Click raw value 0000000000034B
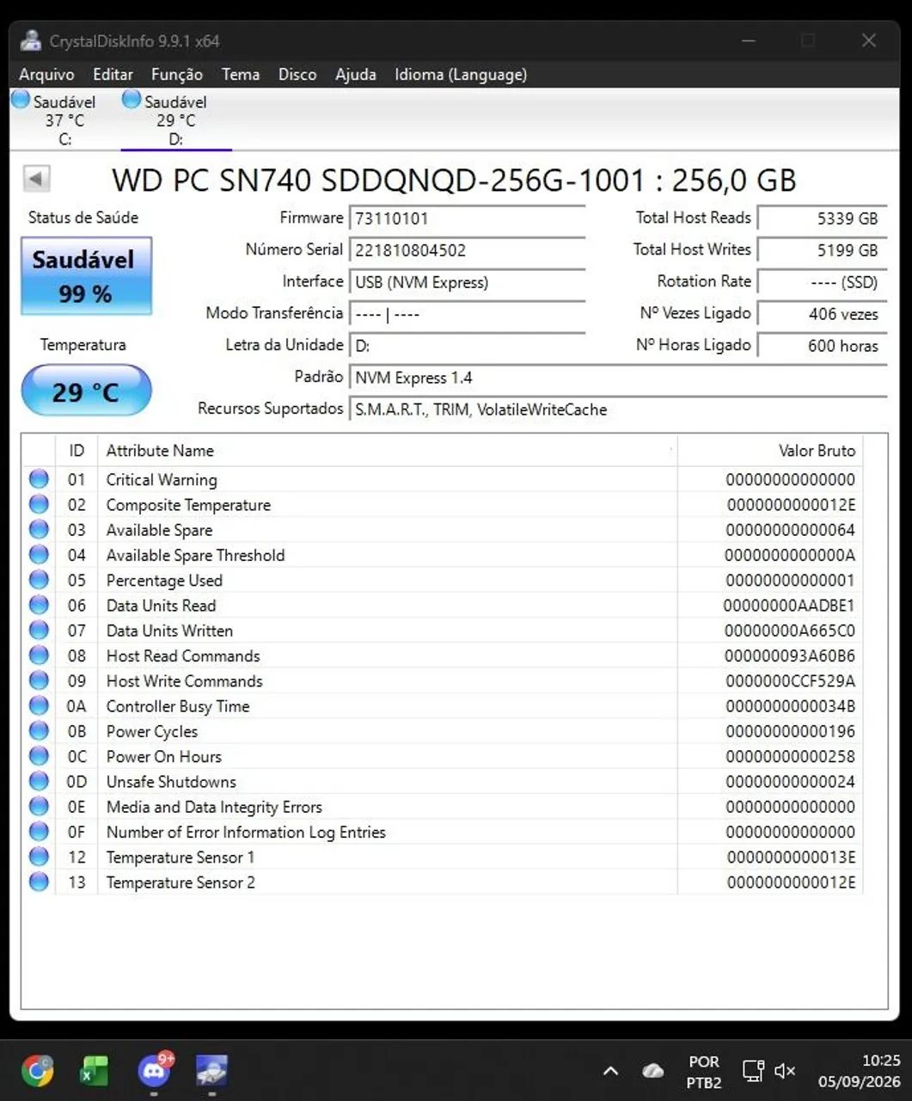Viewport: 912px width, 1101px height. point(791,706)
